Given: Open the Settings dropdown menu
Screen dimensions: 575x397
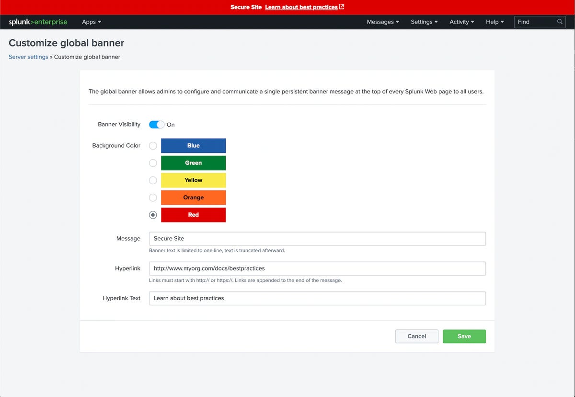Looking at the screenshot, I should (x=424, y=22).
